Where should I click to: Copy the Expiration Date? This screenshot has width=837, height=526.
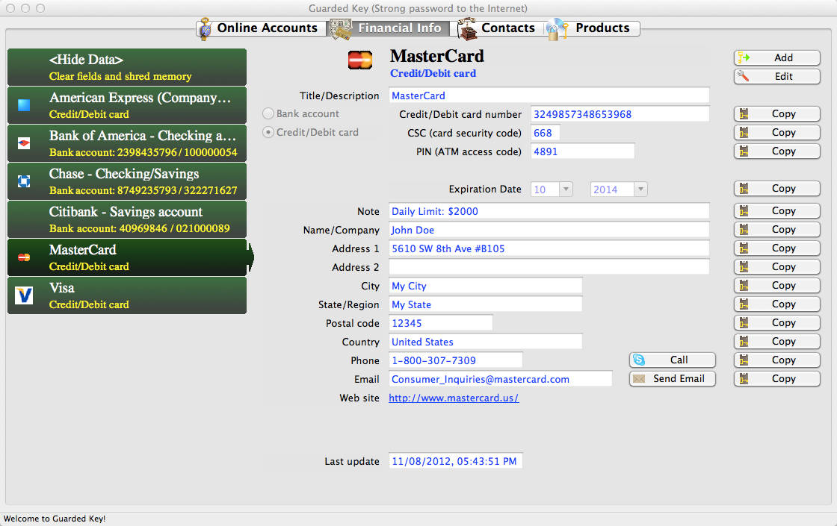(776, 188)
